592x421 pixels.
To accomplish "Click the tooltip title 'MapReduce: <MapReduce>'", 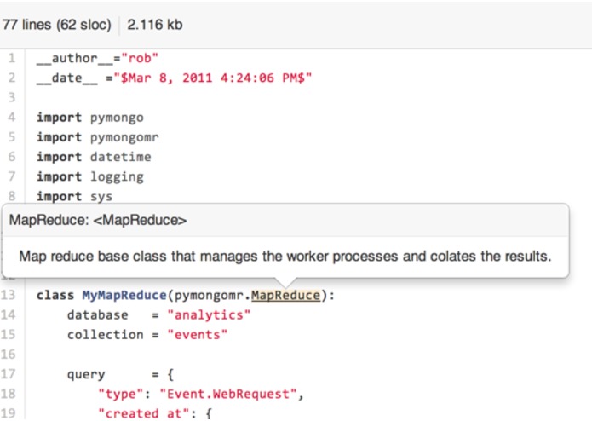I will pos(98,220).
